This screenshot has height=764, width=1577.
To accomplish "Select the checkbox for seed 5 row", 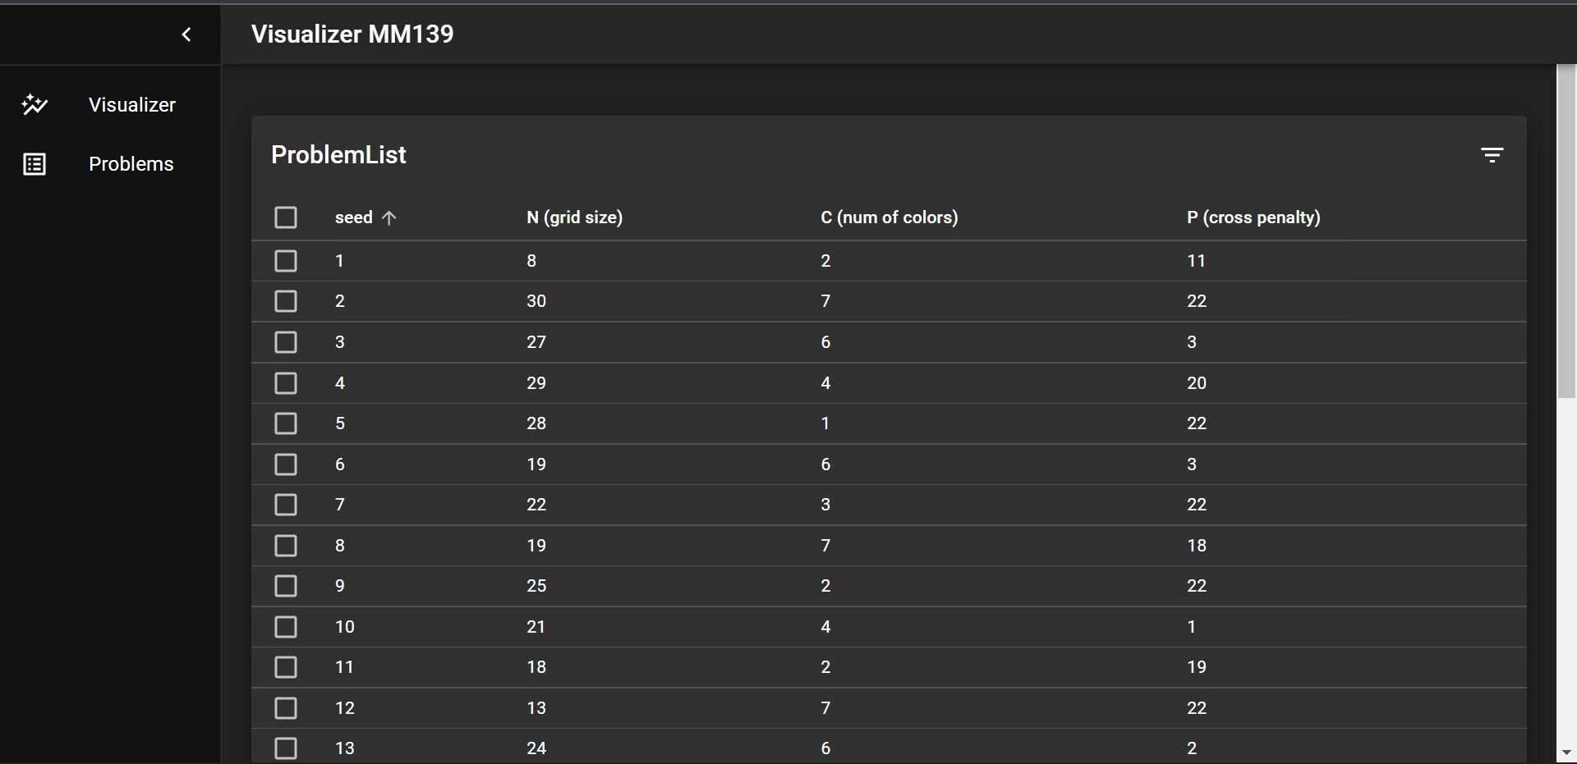I will tap(286, 423).
